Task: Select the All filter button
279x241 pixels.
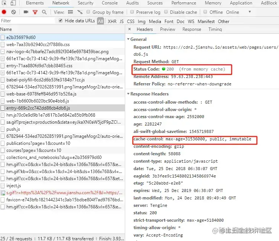Action: click(x=100, y=21)
